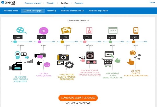Click the Vídeos slider handle at 3%
This screenshot has width=157, height=107.
[15, 42]
